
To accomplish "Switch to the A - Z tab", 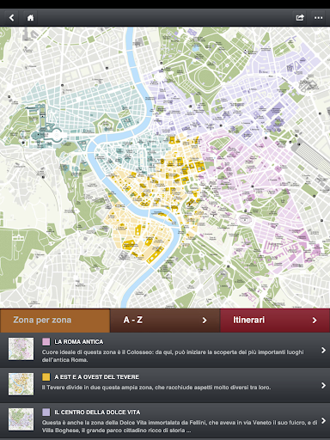I will [x=165, y=321].
